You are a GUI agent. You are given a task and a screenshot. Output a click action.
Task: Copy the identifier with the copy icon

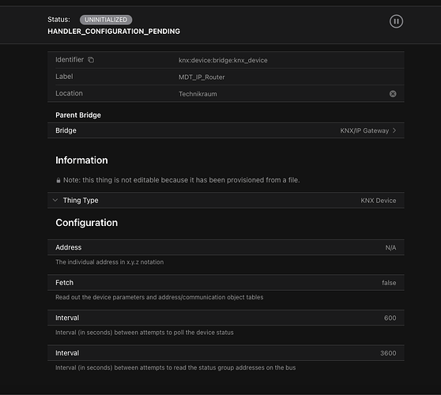tap(91, 59)
